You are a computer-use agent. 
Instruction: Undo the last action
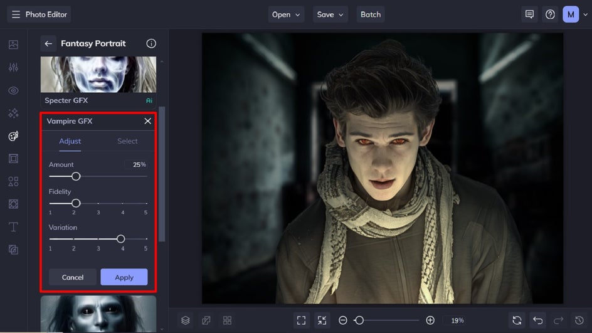click(x=537, y=320)
